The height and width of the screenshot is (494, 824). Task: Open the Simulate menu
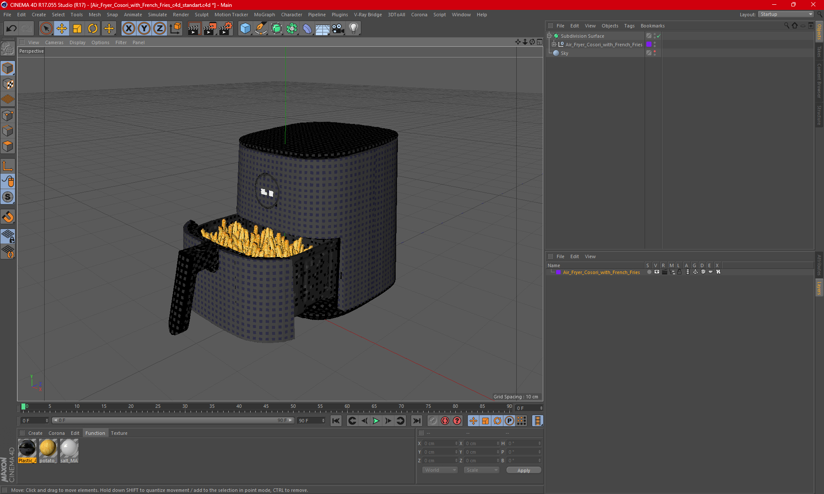(157, 15)
